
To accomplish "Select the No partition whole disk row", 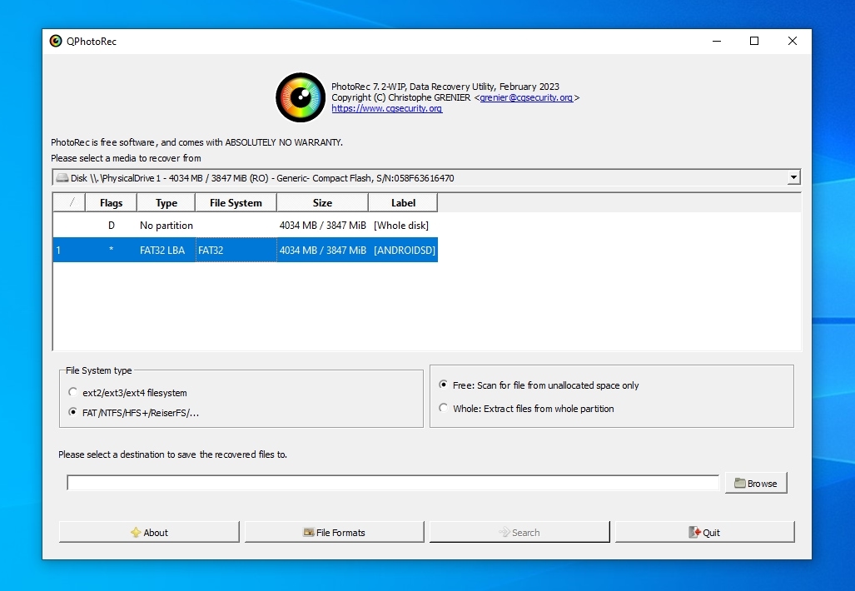I will [x=246, y=226].
